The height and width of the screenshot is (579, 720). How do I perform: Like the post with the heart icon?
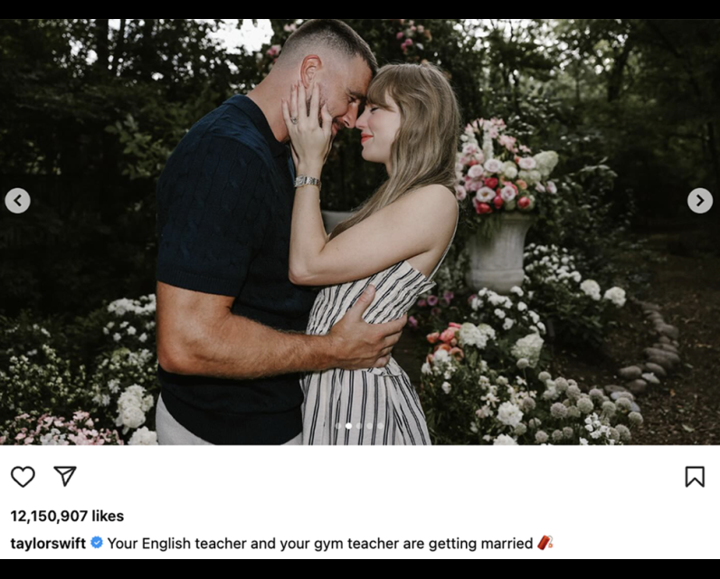pos(23,476)
